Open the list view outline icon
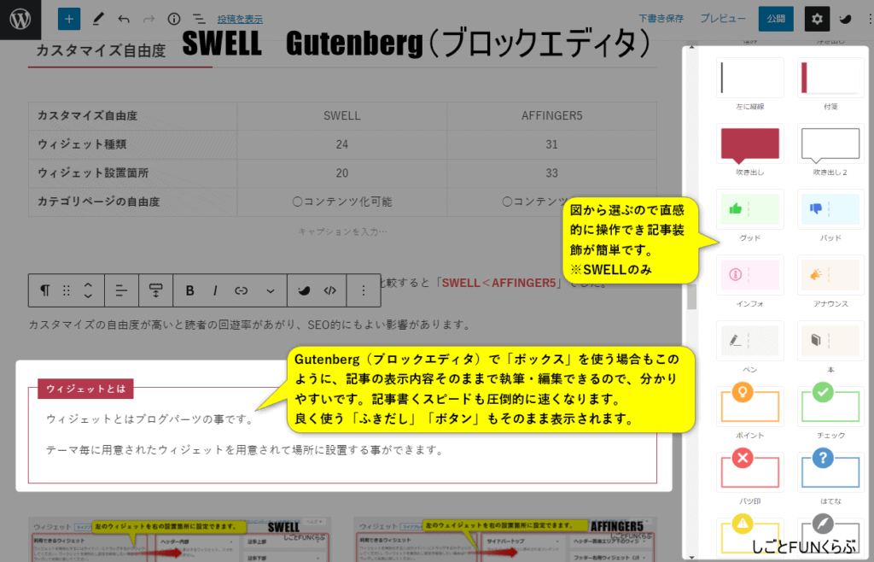 point(198,19)
